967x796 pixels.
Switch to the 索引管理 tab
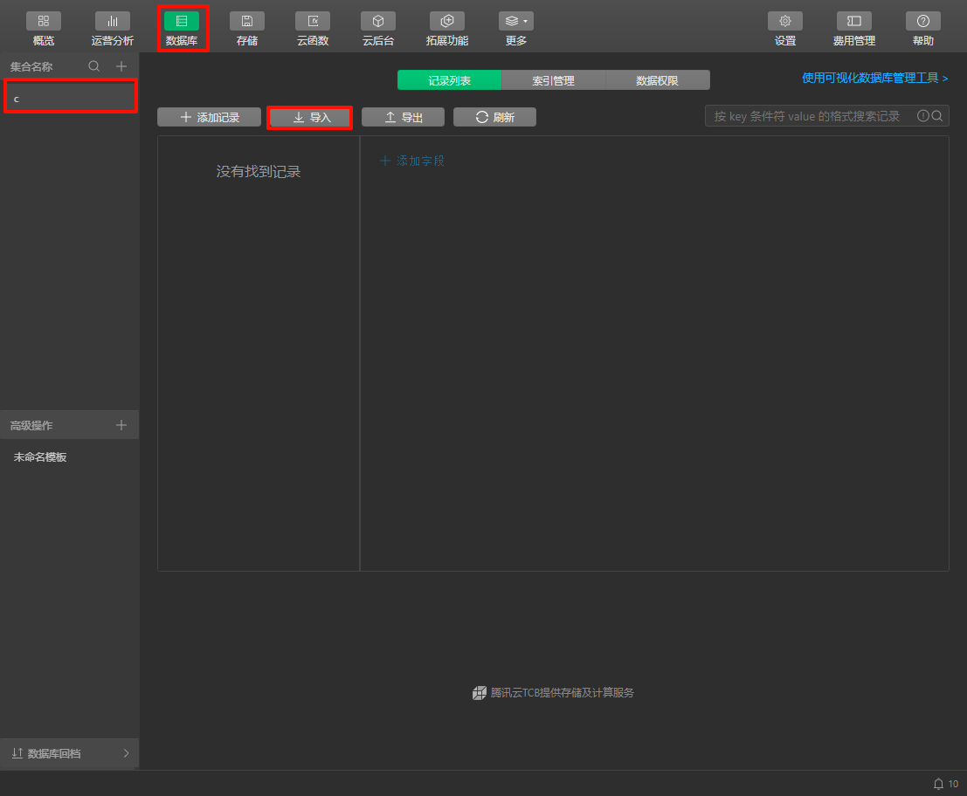coord(553,80)
